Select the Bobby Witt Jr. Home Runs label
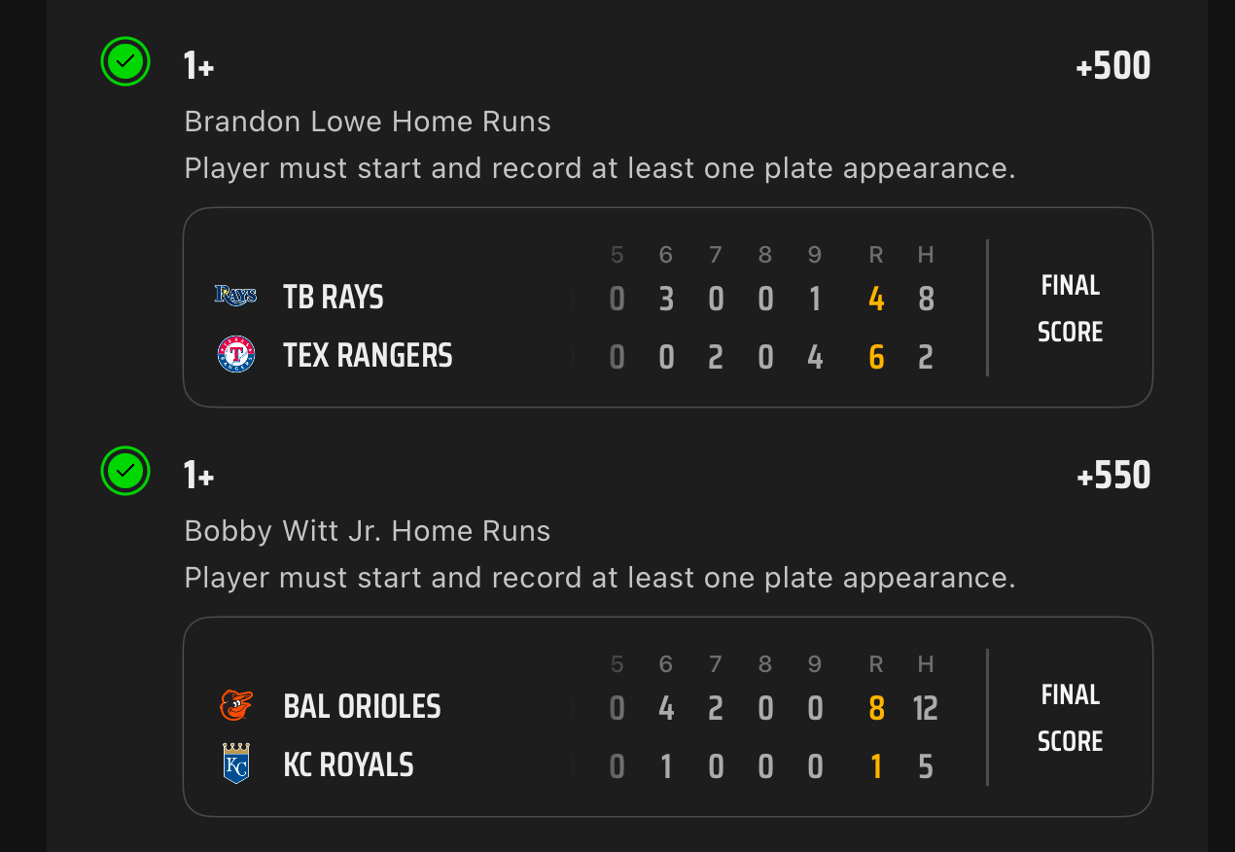Image resolution: width=1235 pixels, height=852 pixels. point(368,531)
